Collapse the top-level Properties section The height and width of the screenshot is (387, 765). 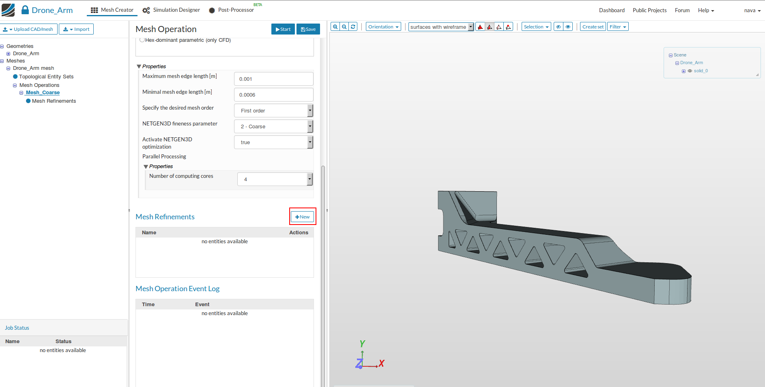(x=139, y=67)
